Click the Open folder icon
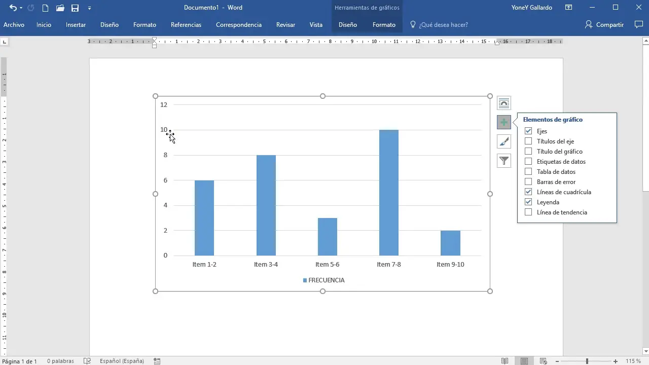 [x=60, y=8]
